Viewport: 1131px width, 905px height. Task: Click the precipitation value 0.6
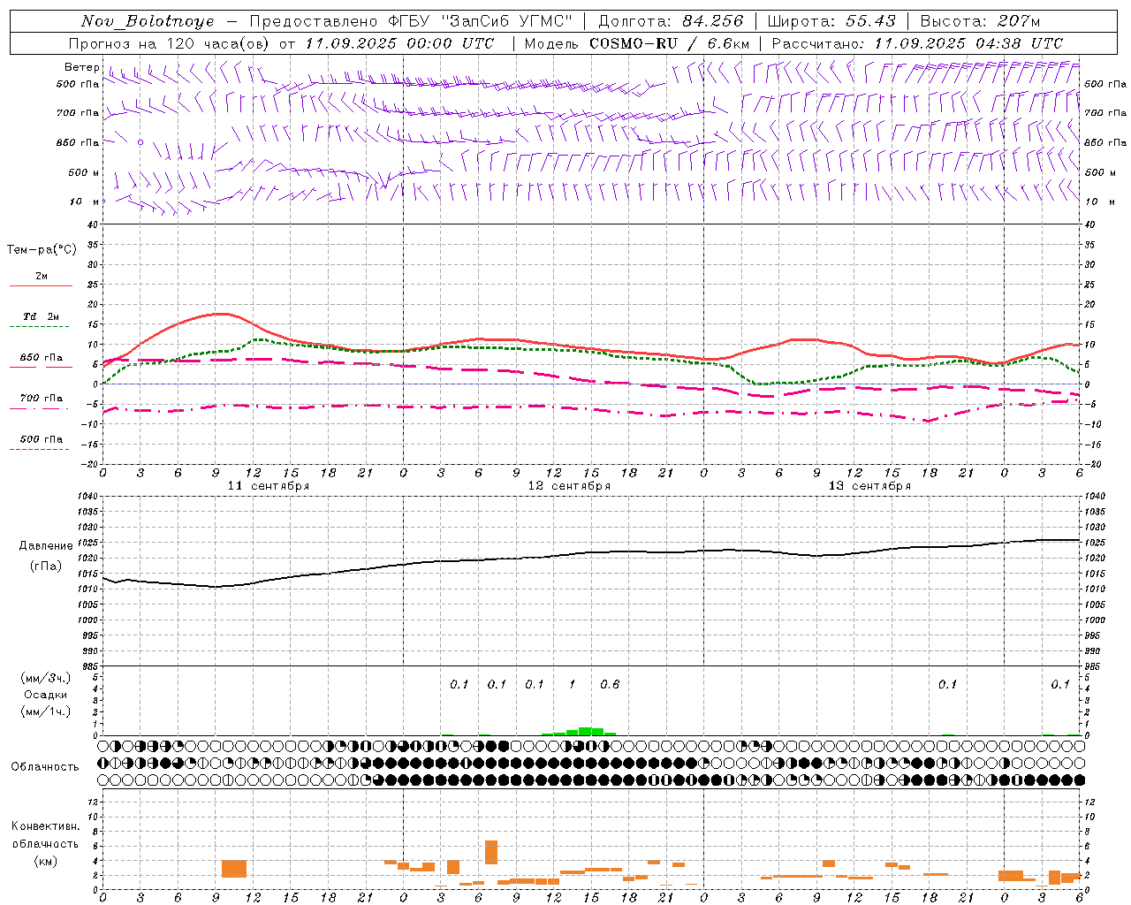pos(610,684)
